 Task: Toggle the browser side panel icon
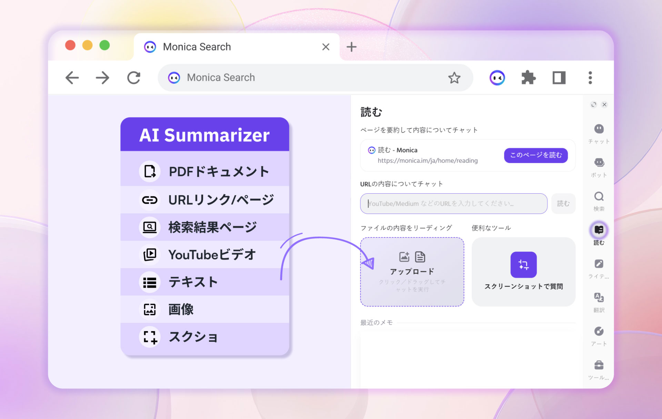[x=559, y=78]
